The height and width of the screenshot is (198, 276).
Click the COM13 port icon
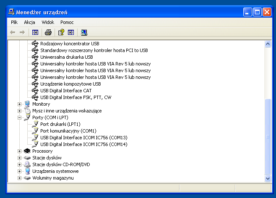click(35, 138)
